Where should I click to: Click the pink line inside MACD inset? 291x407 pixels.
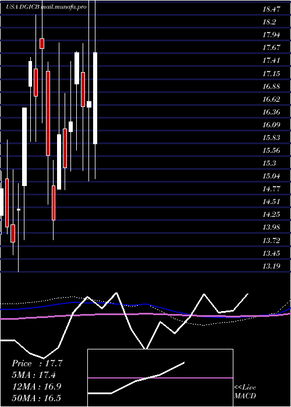(160, 378)
